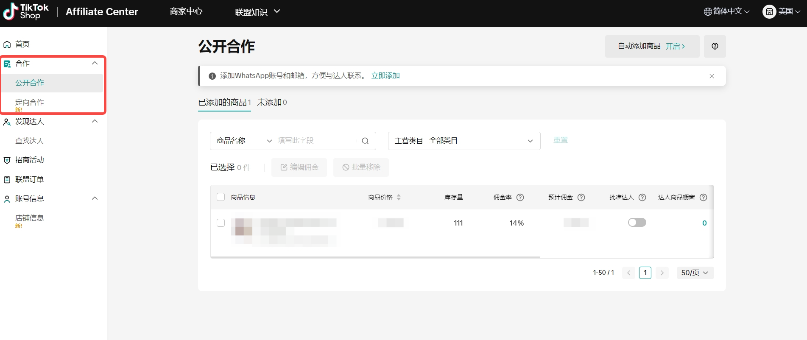The image size is (807, 340).
Task: Sort by 商品价格 using sort arrows
Action: click(x=399, y=197)
